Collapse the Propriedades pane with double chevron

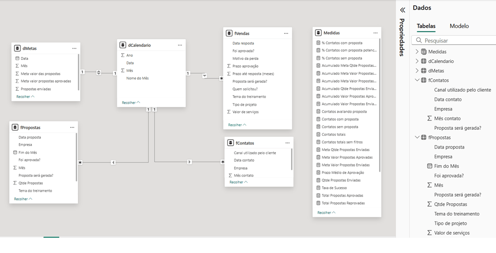[x=402, y=10]
